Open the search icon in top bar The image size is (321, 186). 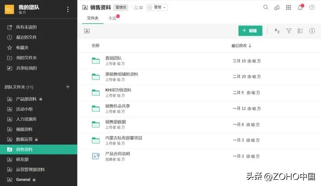coord(266,8)
